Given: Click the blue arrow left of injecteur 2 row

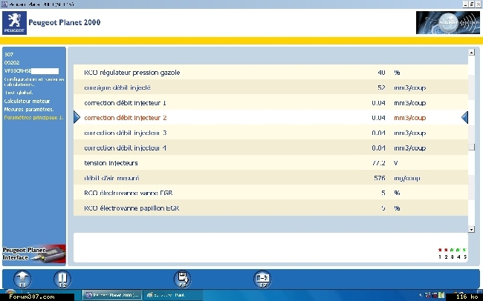Looking at the screenshot, I should [77, 117].
